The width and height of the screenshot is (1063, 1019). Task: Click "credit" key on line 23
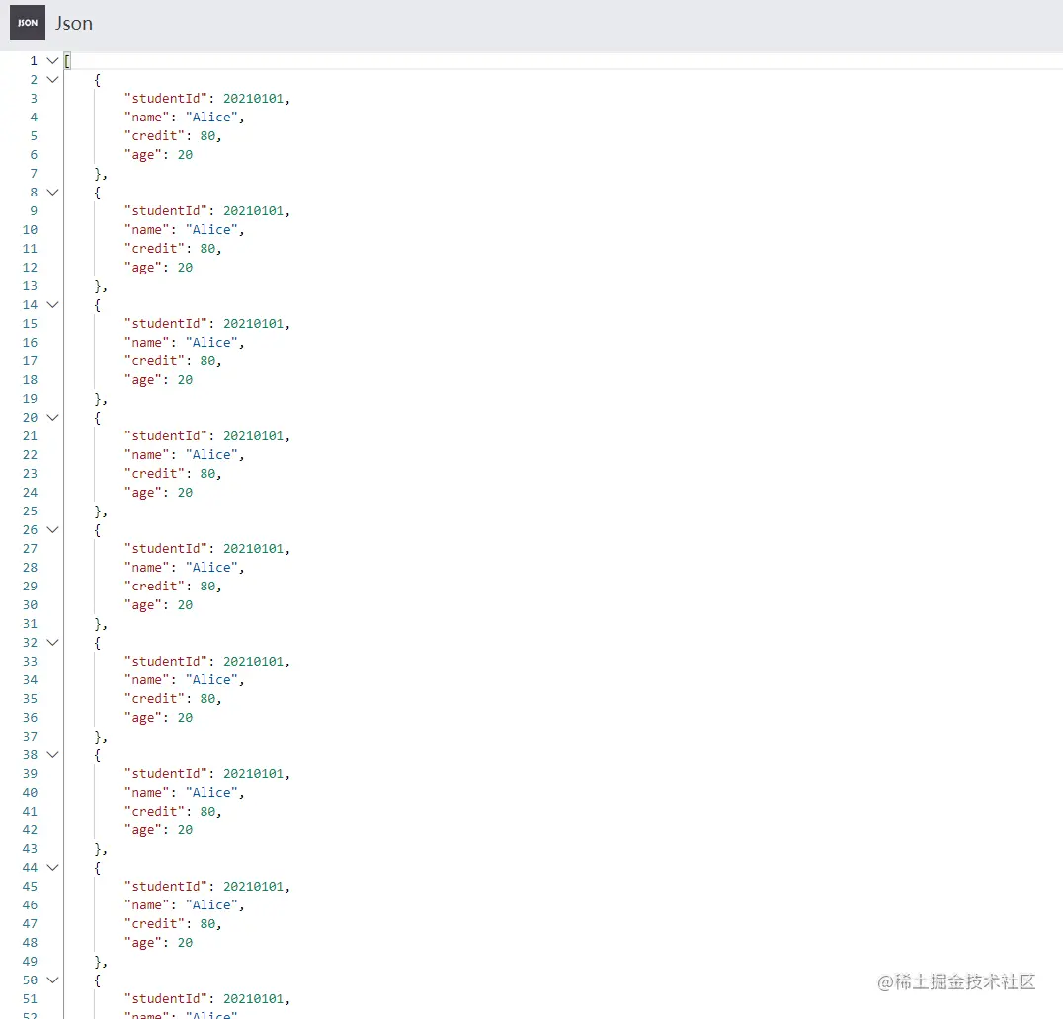pos(154,474)
